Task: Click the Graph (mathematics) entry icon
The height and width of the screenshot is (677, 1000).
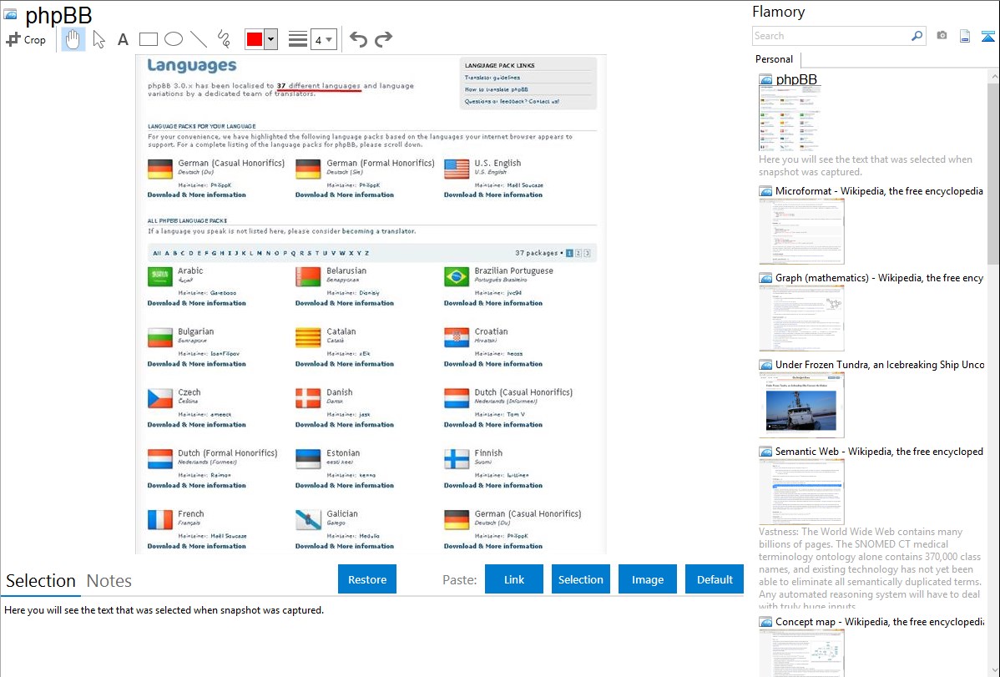Action: click(766, 278)
